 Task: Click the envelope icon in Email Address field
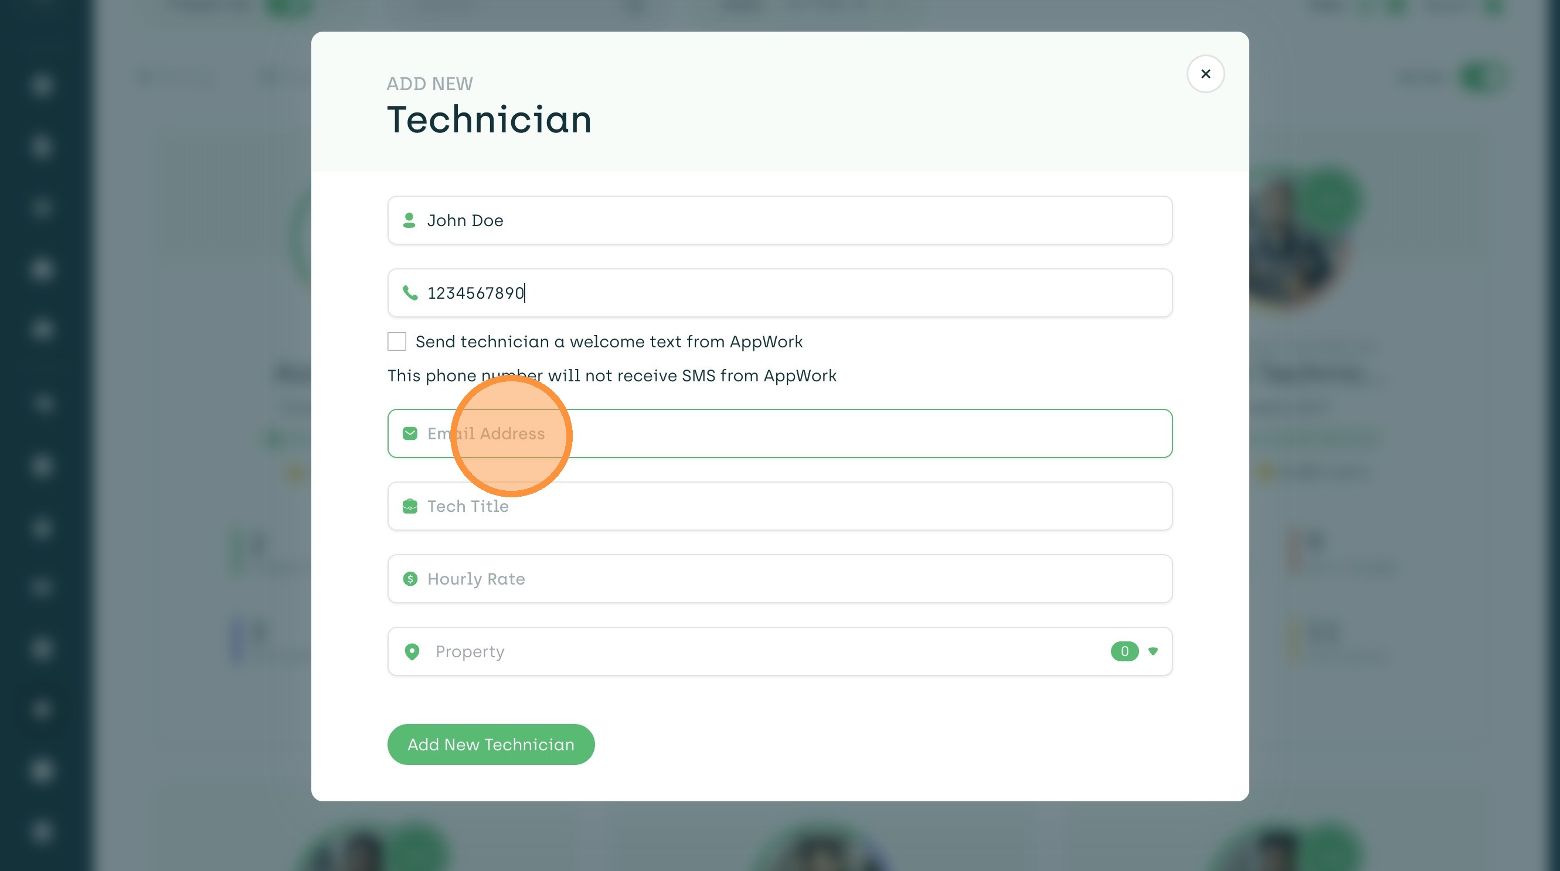coord(410,433)
